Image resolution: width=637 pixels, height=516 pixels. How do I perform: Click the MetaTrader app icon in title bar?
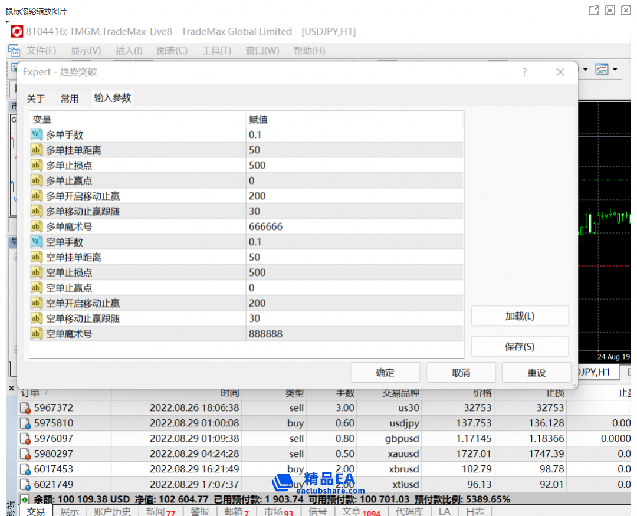(x=17, y=32)
